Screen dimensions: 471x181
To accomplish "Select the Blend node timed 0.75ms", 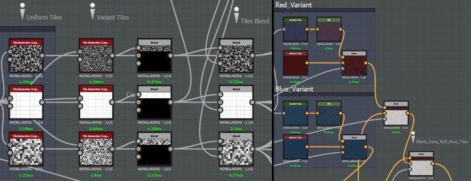I will 236,56.
